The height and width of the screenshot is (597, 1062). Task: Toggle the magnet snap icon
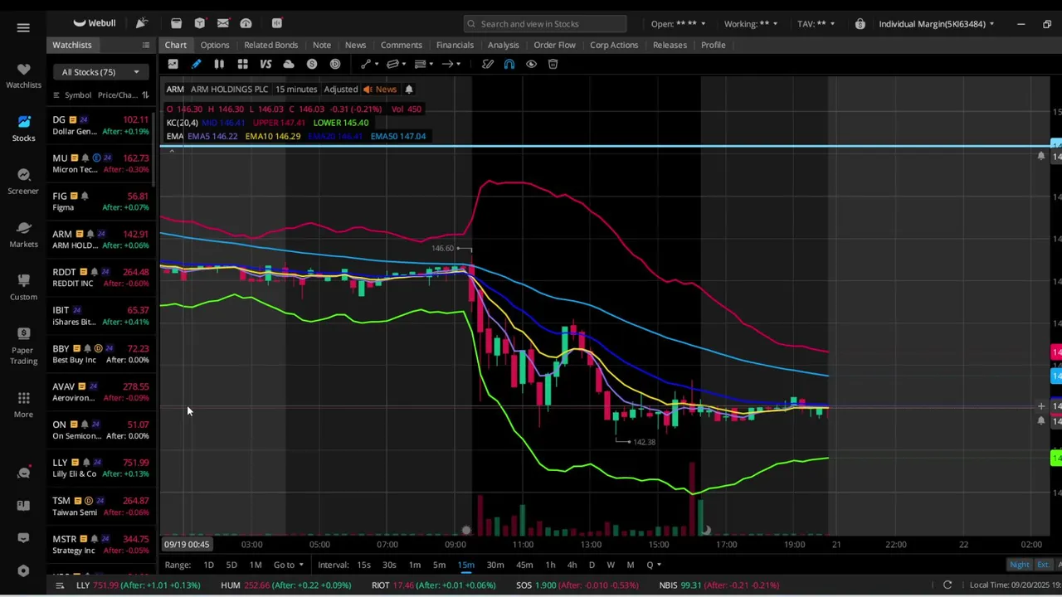pos(509,64)
